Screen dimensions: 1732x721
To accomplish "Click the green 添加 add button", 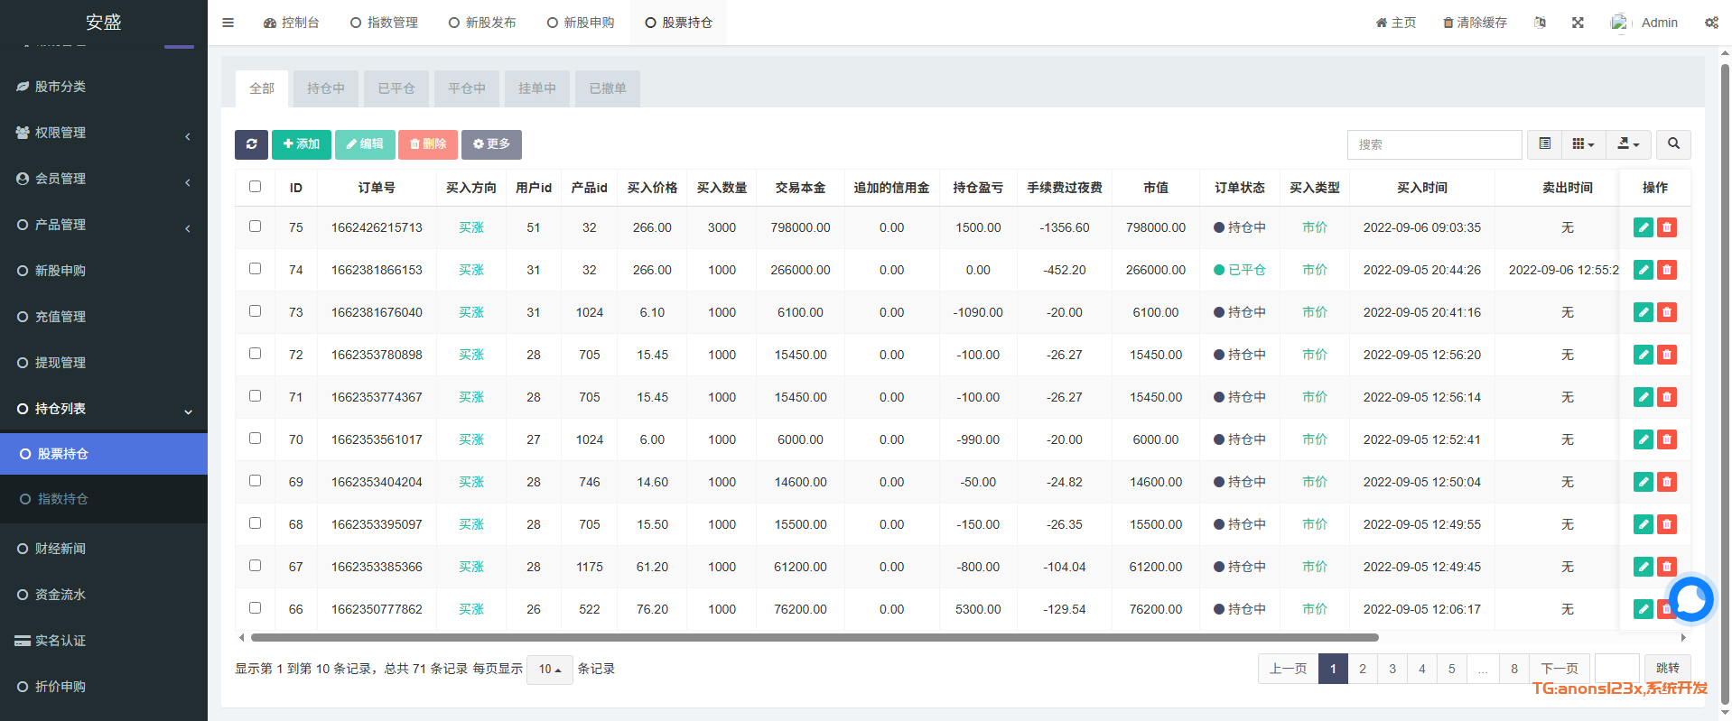I will pos(301,144).
